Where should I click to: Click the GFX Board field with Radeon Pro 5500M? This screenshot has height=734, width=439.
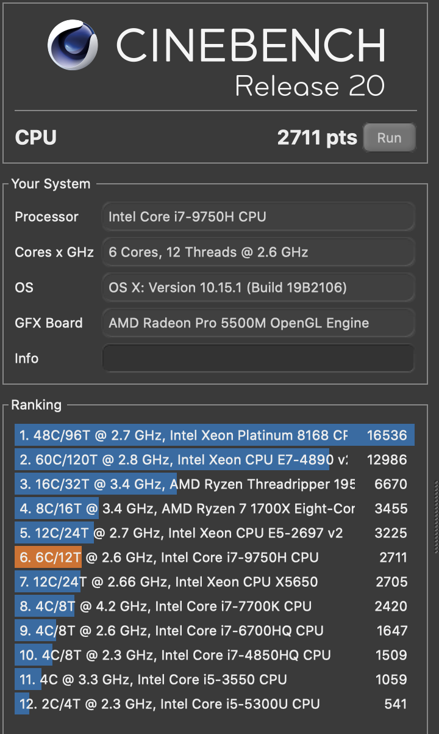[x=259, y=323]
